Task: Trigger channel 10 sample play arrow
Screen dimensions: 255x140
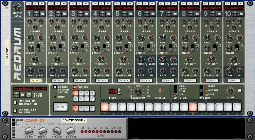Action: point(241,4)
